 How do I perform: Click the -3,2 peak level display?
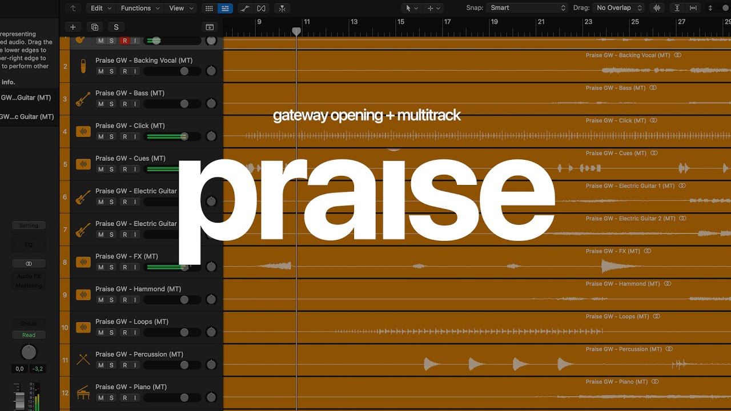(x=38, y=369)
